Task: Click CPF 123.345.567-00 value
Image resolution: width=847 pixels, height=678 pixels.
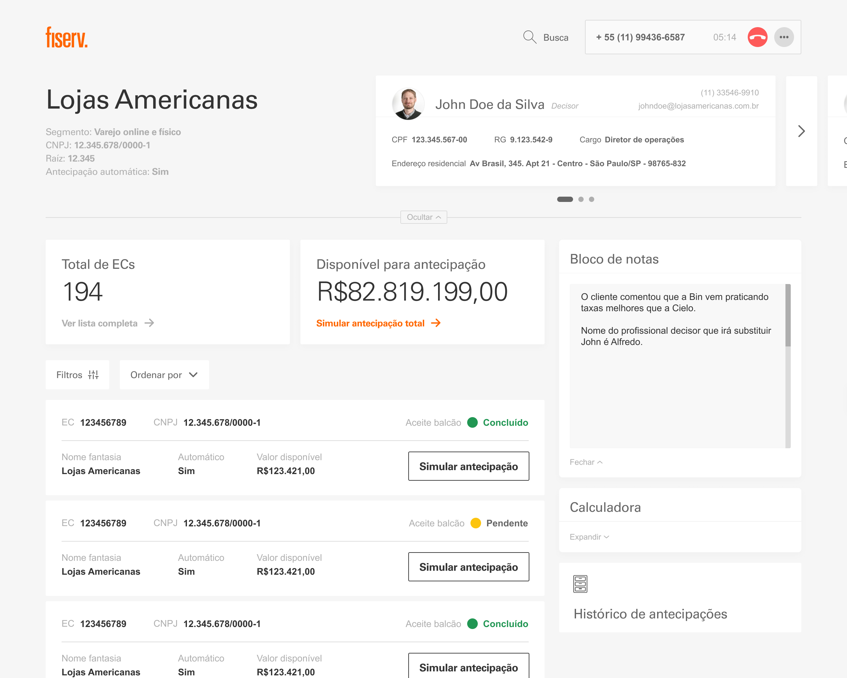Action: point(439,140)
